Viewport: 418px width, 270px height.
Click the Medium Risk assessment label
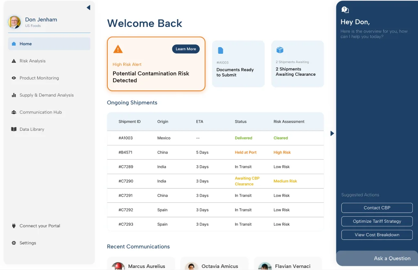coord(285,181)
